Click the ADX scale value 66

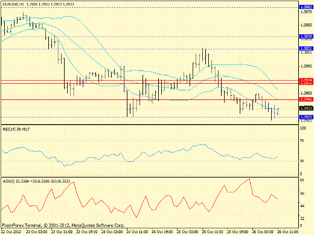pos(302,193)
